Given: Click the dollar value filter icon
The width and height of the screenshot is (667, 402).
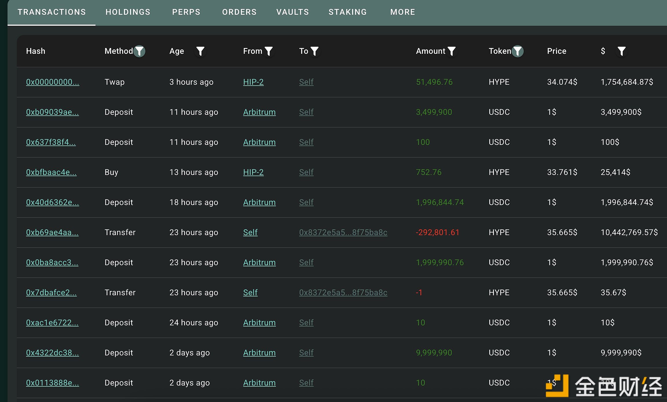Looking at the screenshot, I should [x=622, y=51].
